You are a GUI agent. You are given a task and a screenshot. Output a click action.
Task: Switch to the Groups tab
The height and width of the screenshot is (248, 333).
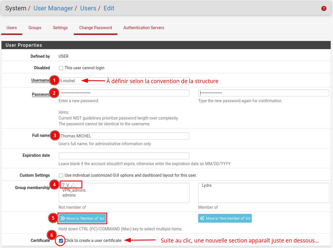pos(35,28)
